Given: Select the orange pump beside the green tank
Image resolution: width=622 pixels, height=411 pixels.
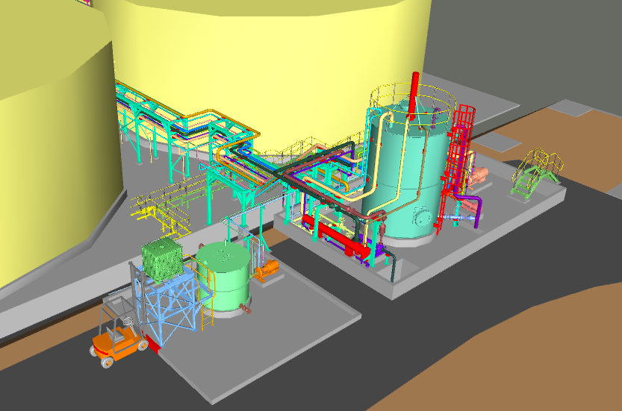Looking at the screenshot, I should [266, 269].
